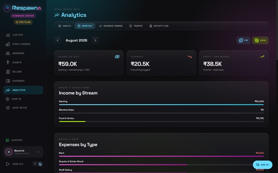Click the Health tab icon

tap(60, 26)
